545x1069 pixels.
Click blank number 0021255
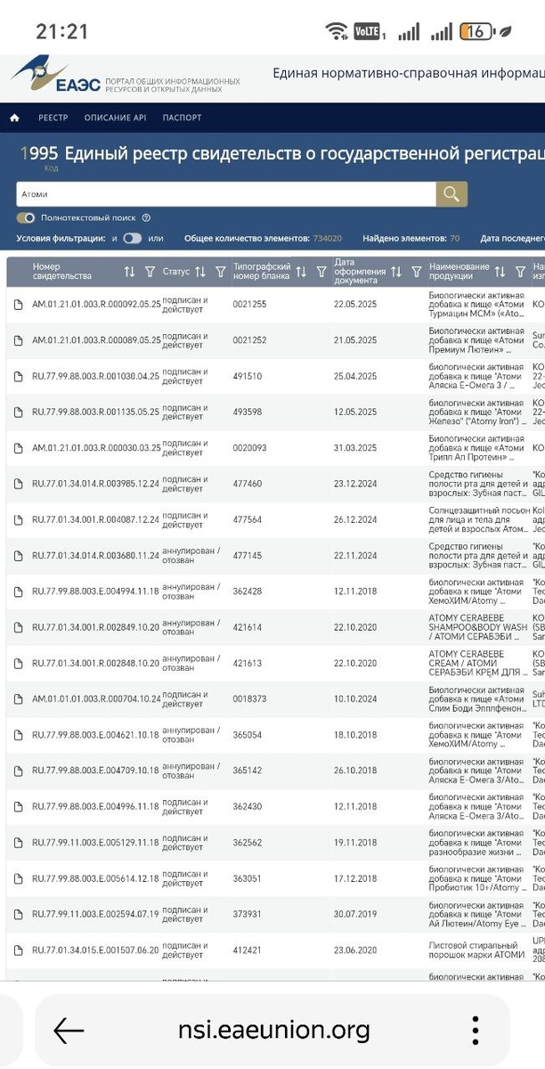[x=249, y=305]
